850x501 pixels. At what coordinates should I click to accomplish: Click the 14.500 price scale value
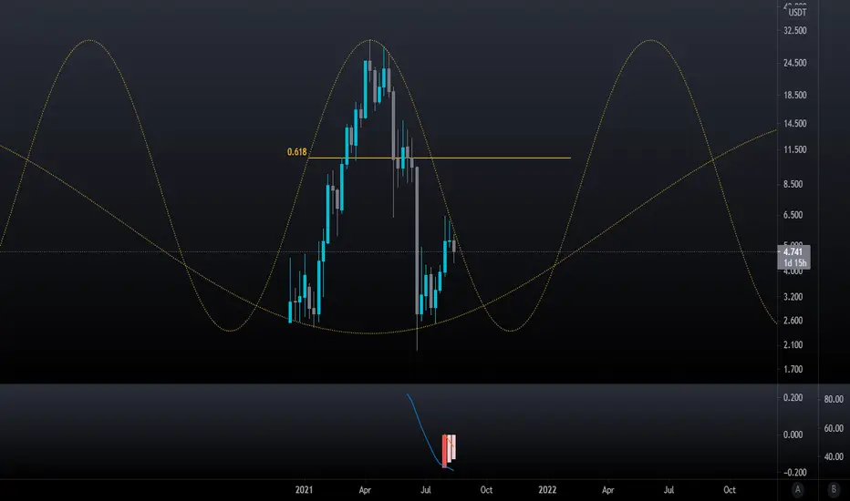click(795, 124)
